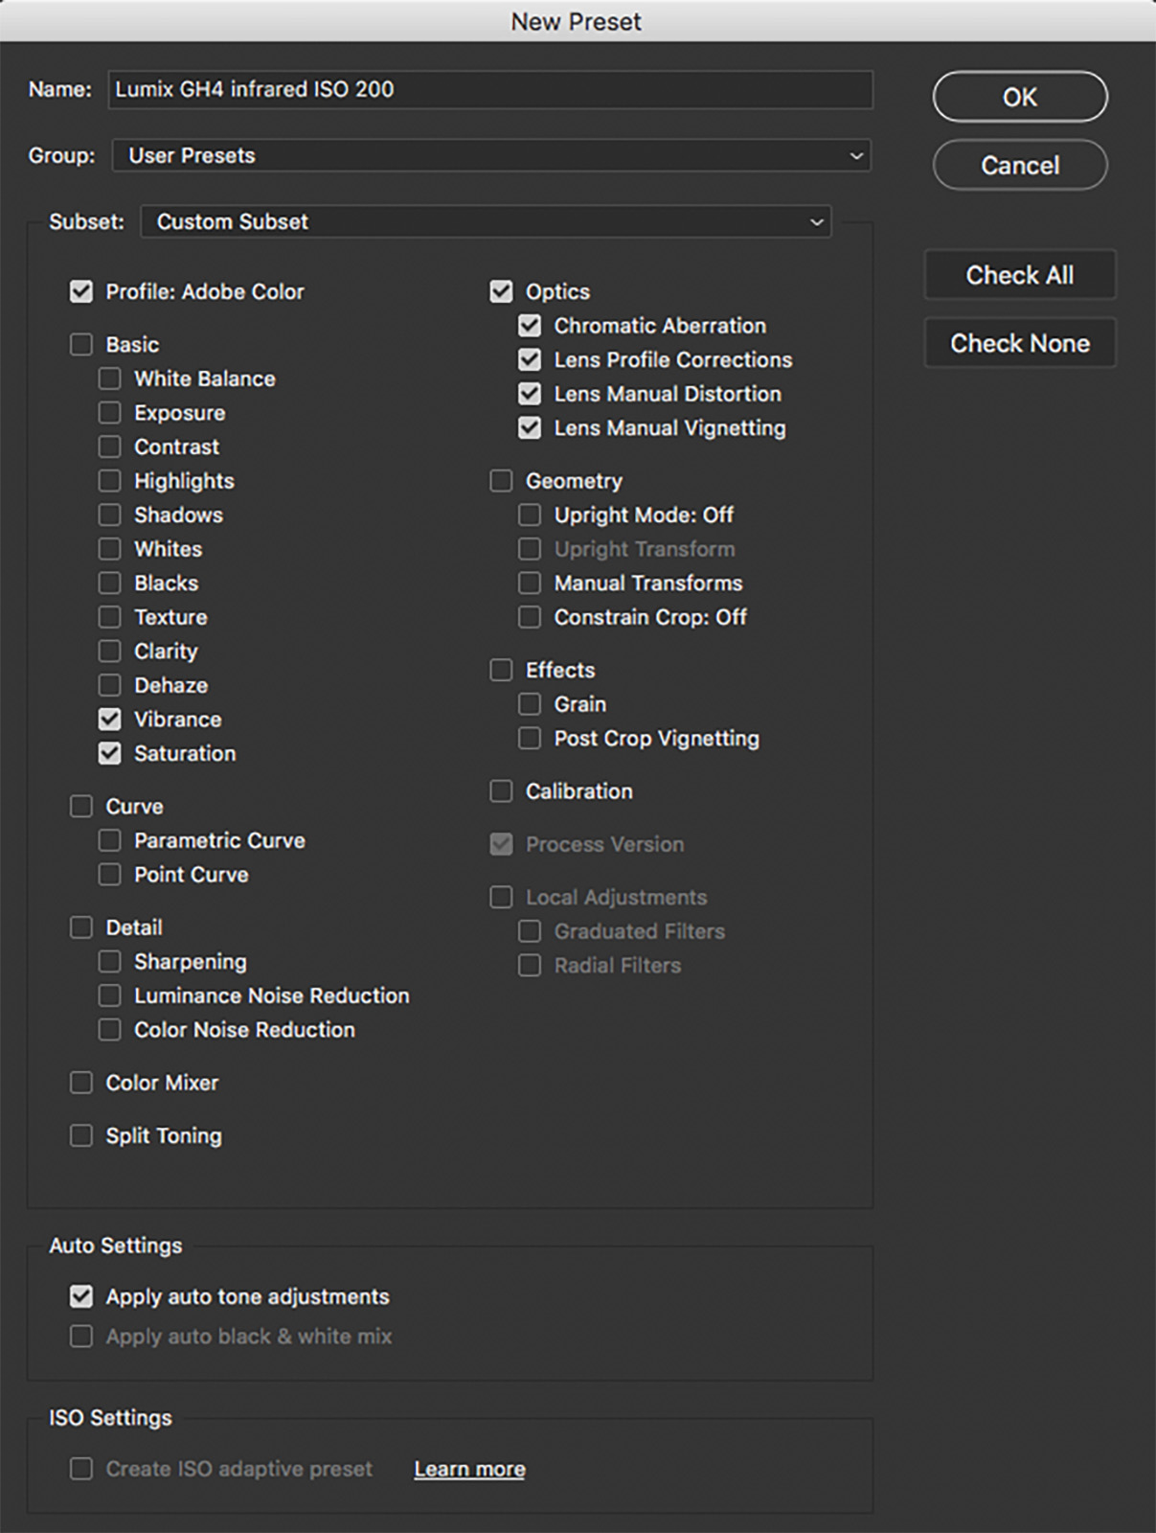Uncheck Saturation setting
This screenshot has width=1156, height=1533.
110,753
